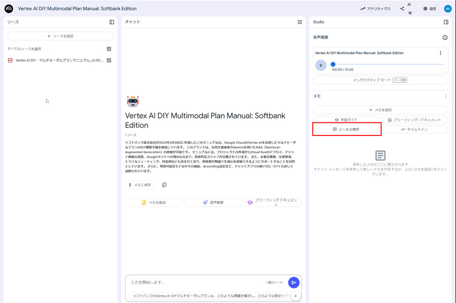456x303 pixels.
Task: Click the add source button
Action: point(60,36)
